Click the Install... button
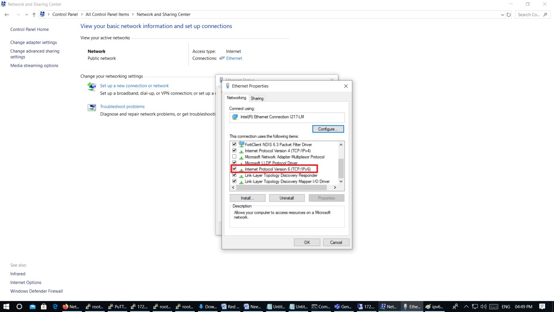Image resolution: width=554 pixels, height=312 pixels. tap(247, 198)
